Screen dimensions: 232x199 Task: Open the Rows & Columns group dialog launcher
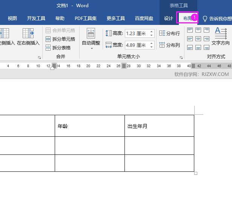(39, 58)
